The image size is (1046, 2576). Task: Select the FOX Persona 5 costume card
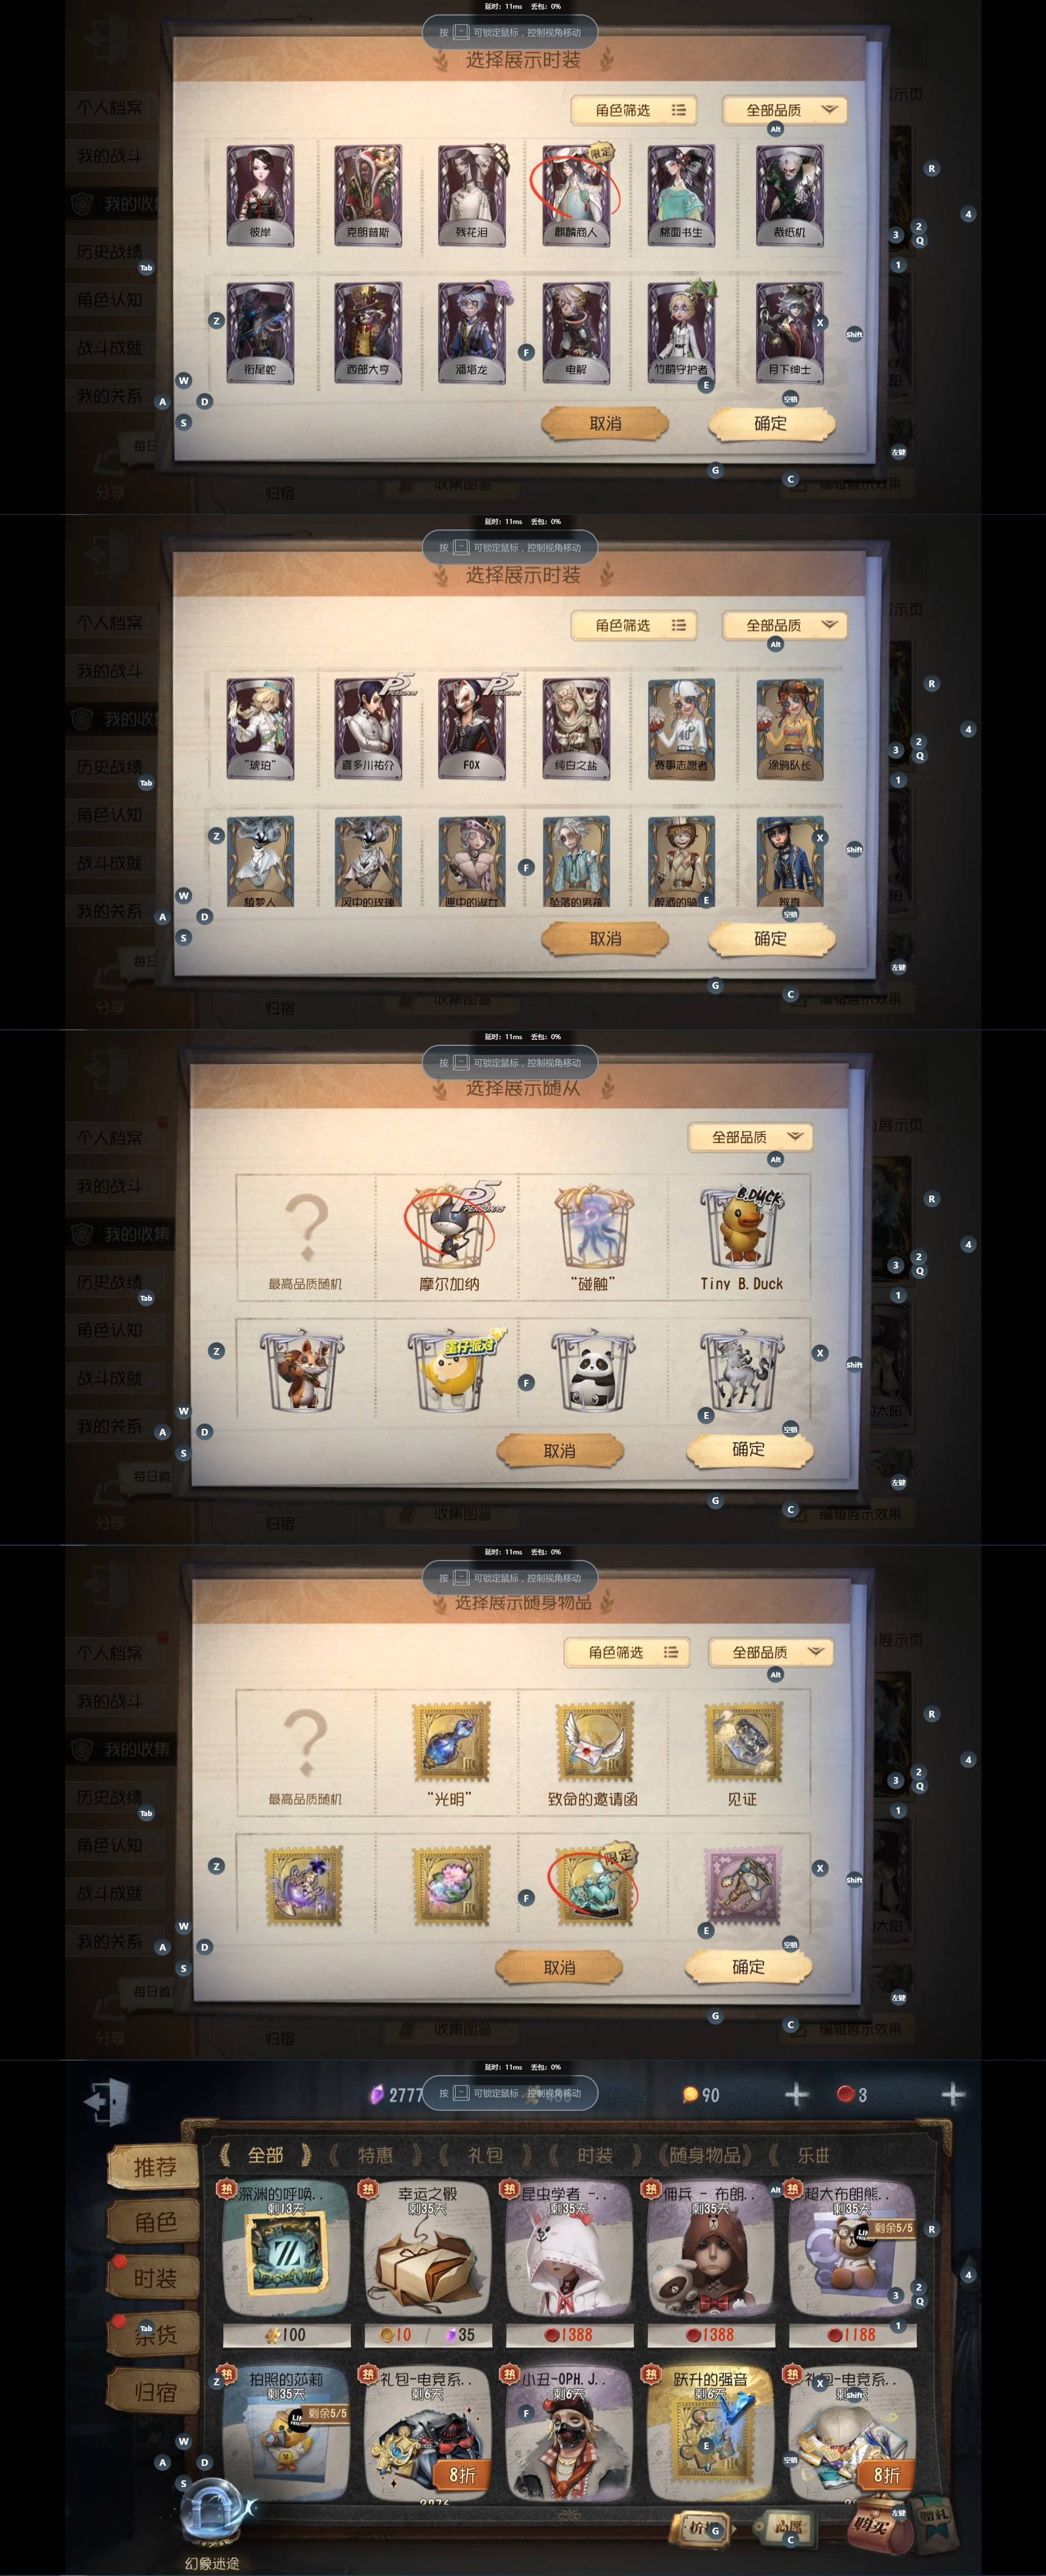[471, 727]
